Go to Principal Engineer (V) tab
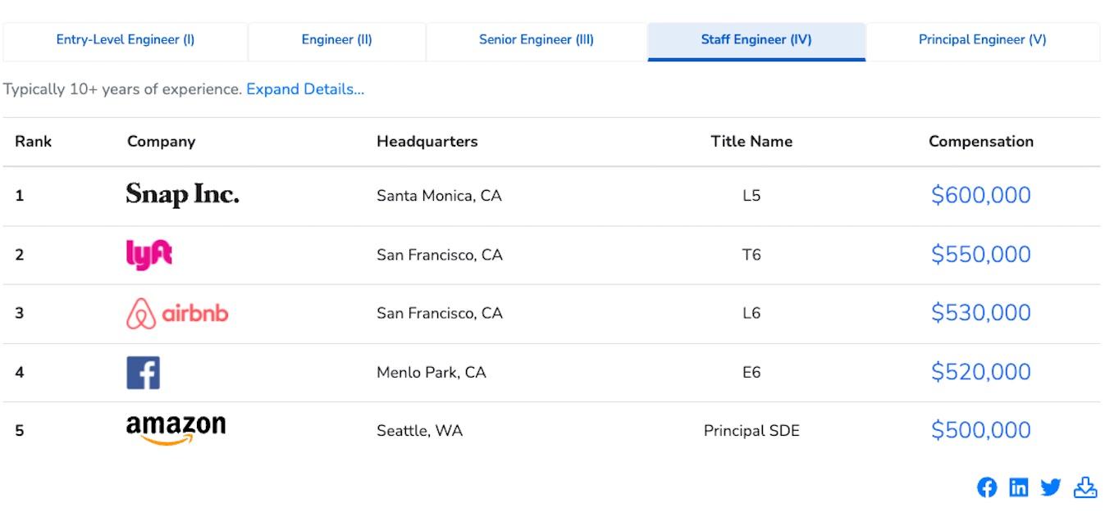This screenshot has height=512, width=1105. 982,40
